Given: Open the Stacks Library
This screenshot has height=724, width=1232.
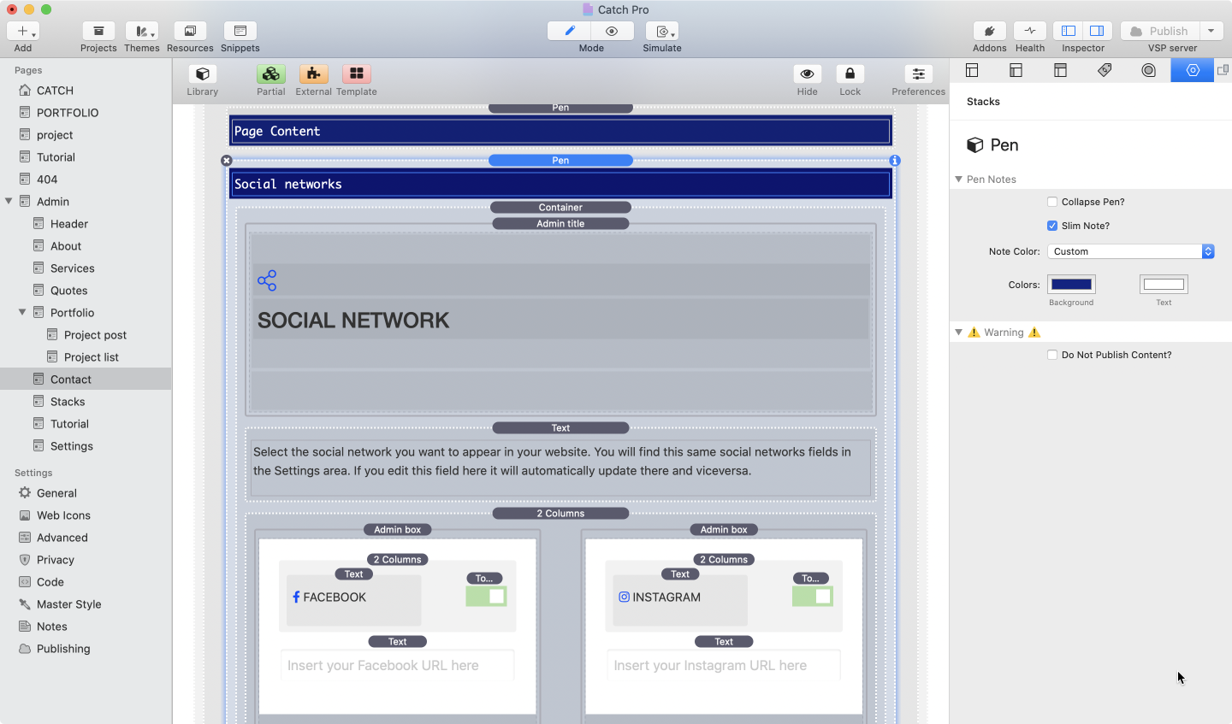Looking at the screenshot, I should pos(203,74).
